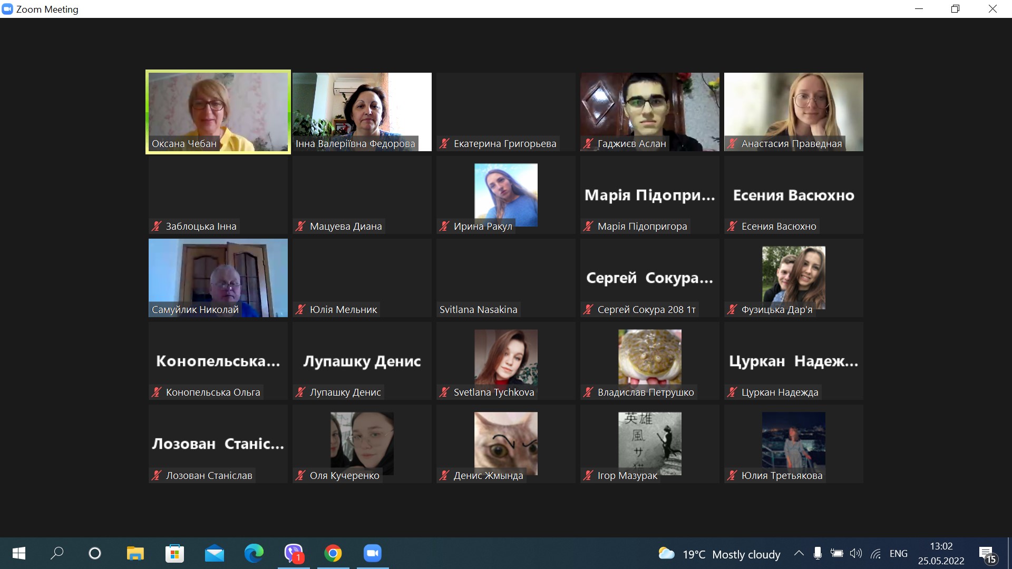Open the Windows Start menu
The image size is (1012, 569).
[x=18, y=553]
